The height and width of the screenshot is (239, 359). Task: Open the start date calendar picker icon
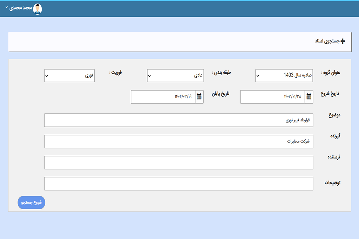pyautogui.click(x=309, y=97)
